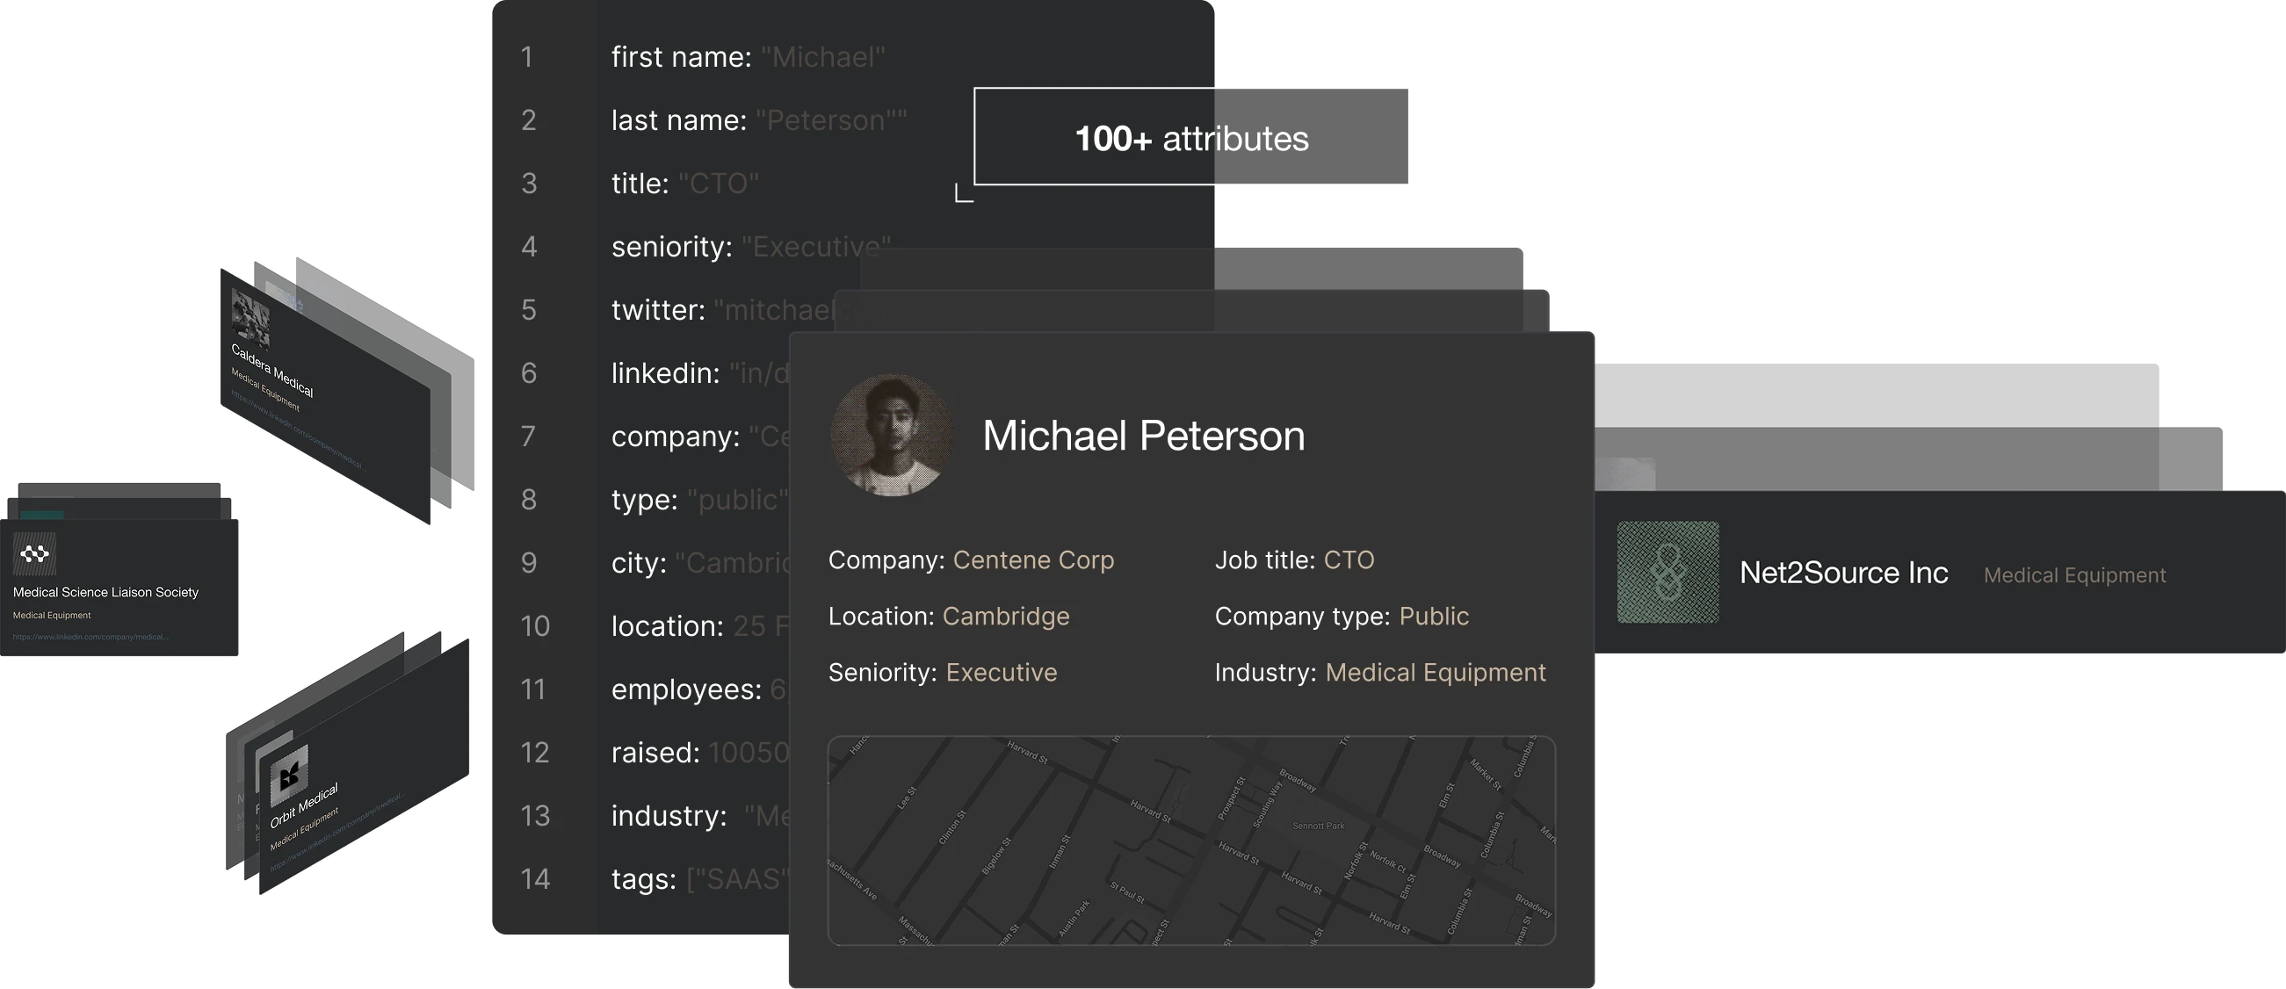Click the Cambridge street map
Screen dimensions: 2286x989
pyautogui.click(x=1191, y=840)
